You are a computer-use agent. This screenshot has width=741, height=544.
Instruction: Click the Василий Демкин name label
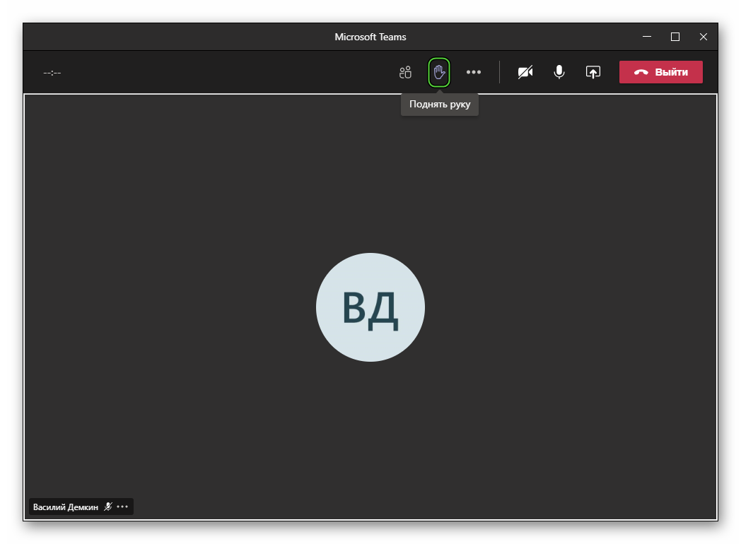66,507
